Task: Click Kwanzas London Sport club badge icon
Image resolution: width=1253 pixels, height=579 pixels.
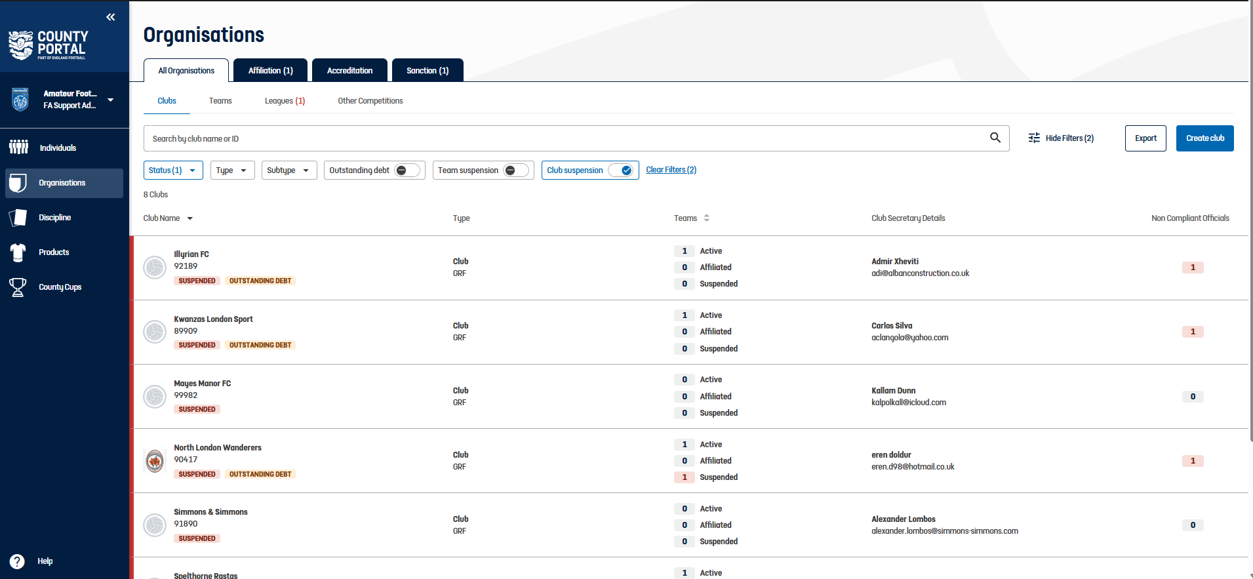Action: click(x=155, y=332)
